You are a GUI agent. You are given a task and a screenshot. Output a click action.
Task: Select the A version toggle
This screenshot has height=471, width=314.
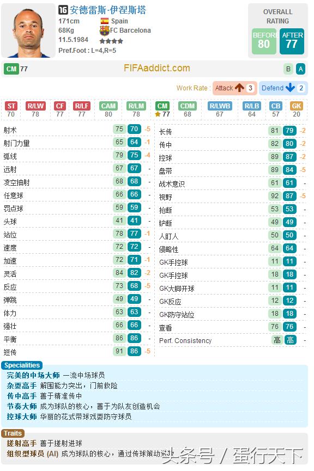pyautogui.click(x=300, y=69)
